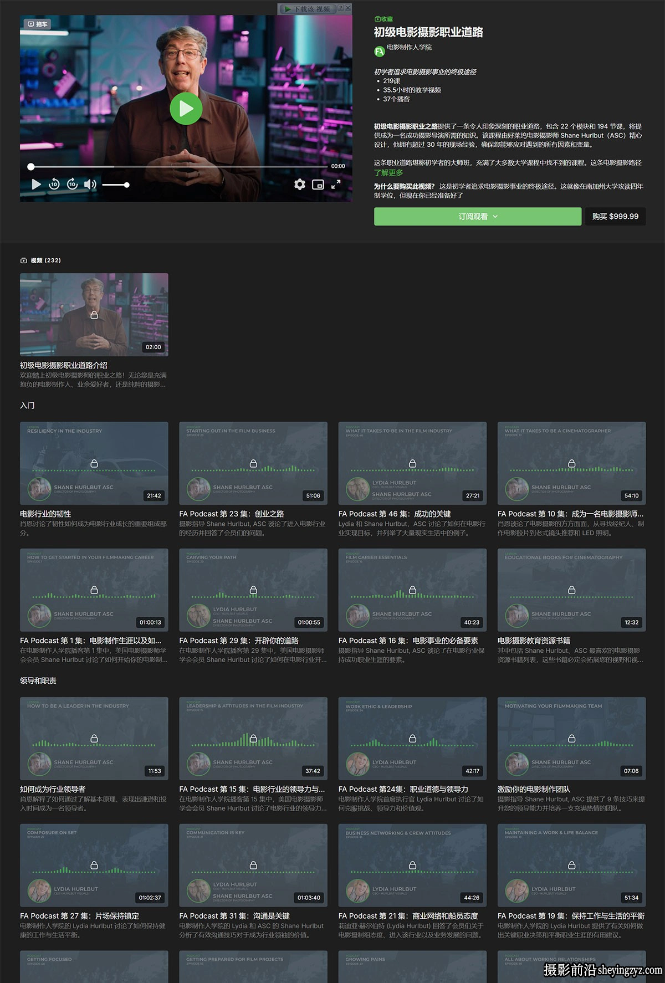Open FA Podcast 第 19 集：保持工作与生活的平衡 title
Screen dimensions: 665x983
571,916
